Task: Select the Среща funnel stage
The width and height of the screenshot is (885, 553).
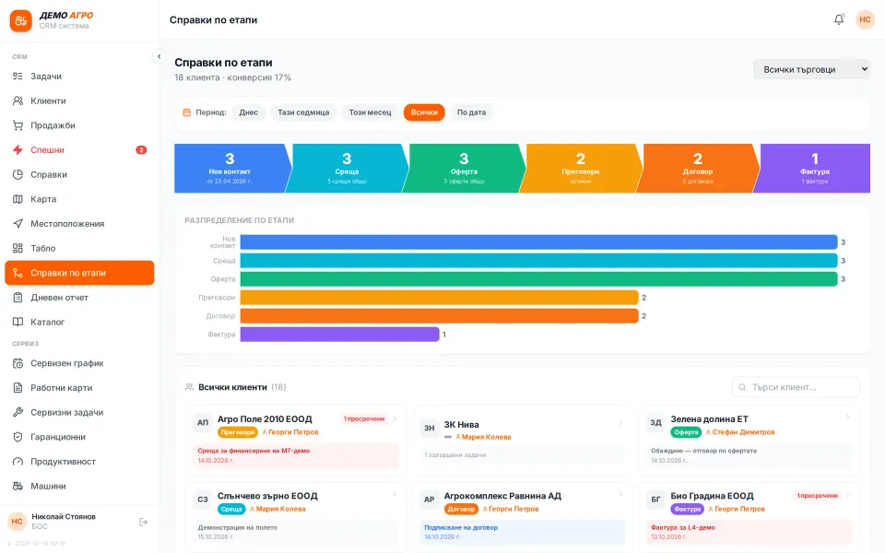Action: click(x=347, y=168)
